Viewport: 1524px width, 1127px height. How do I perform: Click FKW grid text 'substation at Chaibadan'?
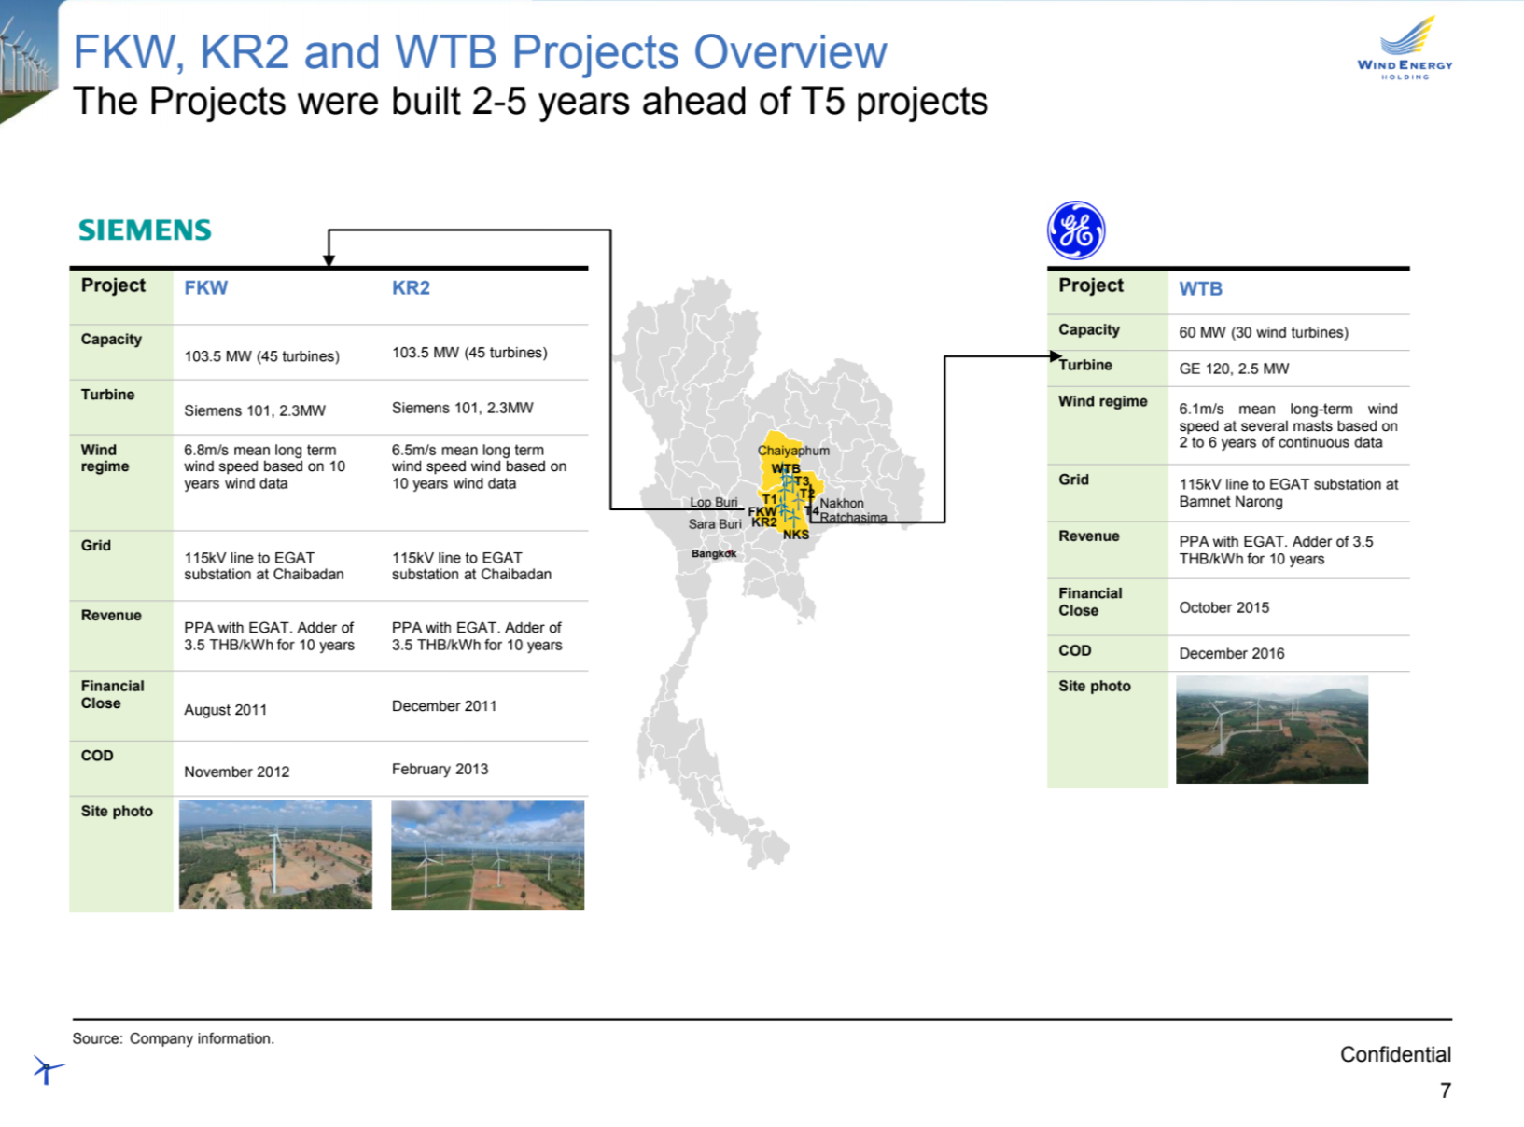(x=263, y=575)
